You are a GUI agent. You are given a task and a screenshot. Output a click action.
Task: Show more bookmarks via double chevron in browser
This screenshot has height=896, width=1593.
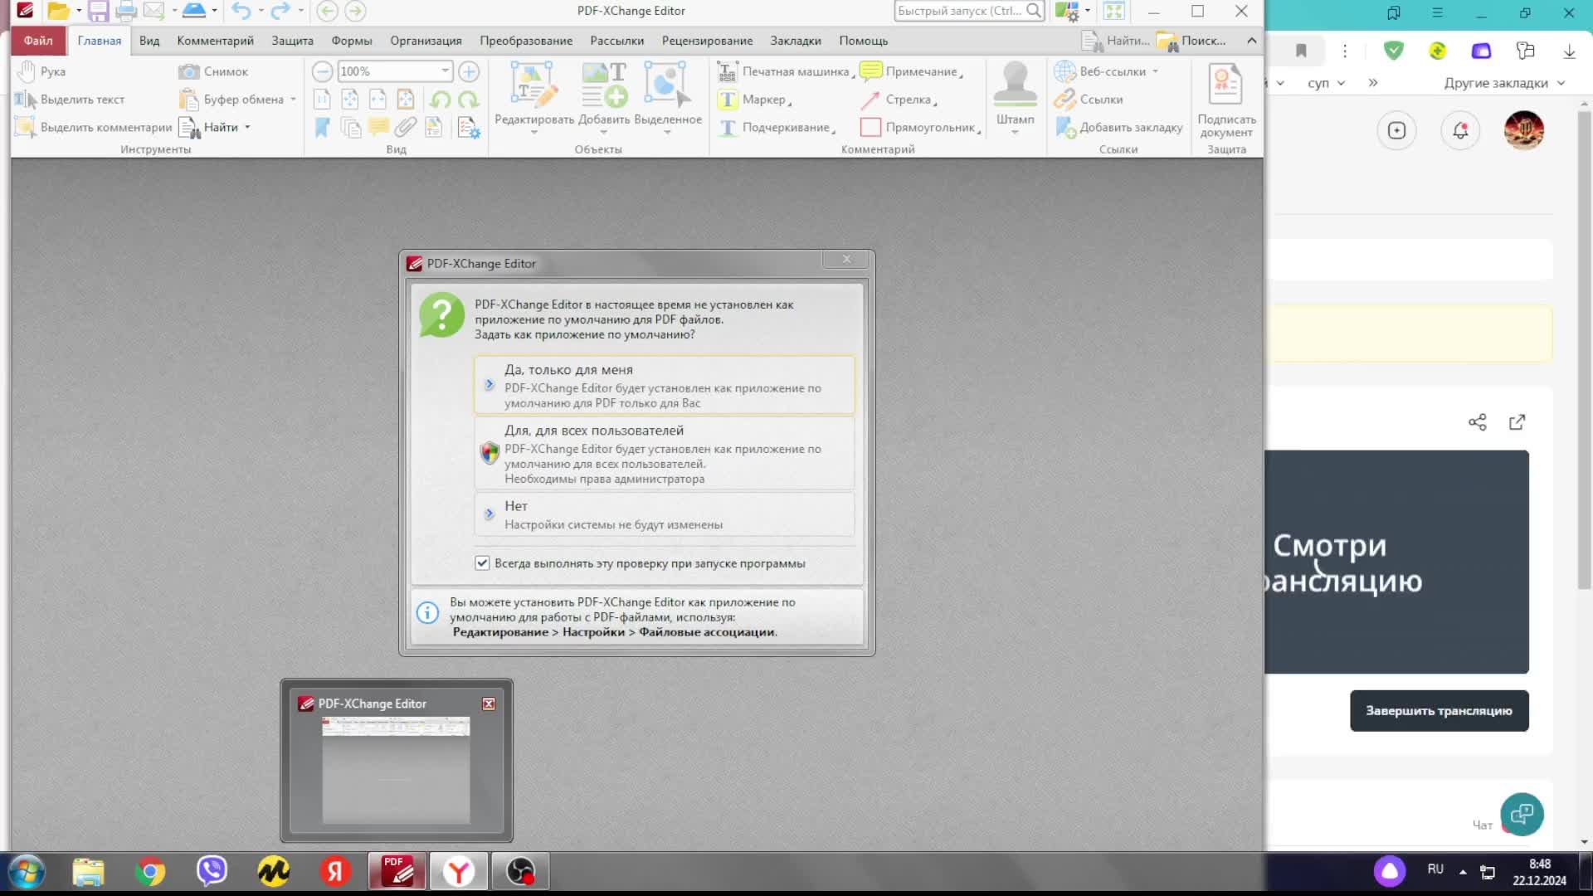[1373, 82]
